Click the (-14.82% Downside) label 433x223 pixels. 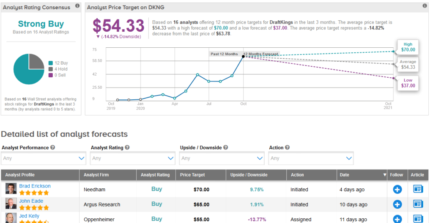tap(118, 37)
